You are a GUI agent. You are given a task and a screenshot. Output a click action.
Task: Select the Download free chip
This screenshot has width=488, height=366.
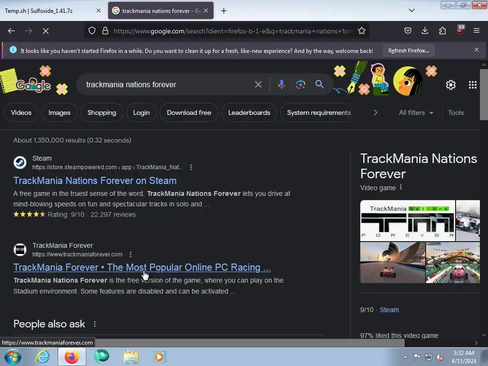[189, 112]
